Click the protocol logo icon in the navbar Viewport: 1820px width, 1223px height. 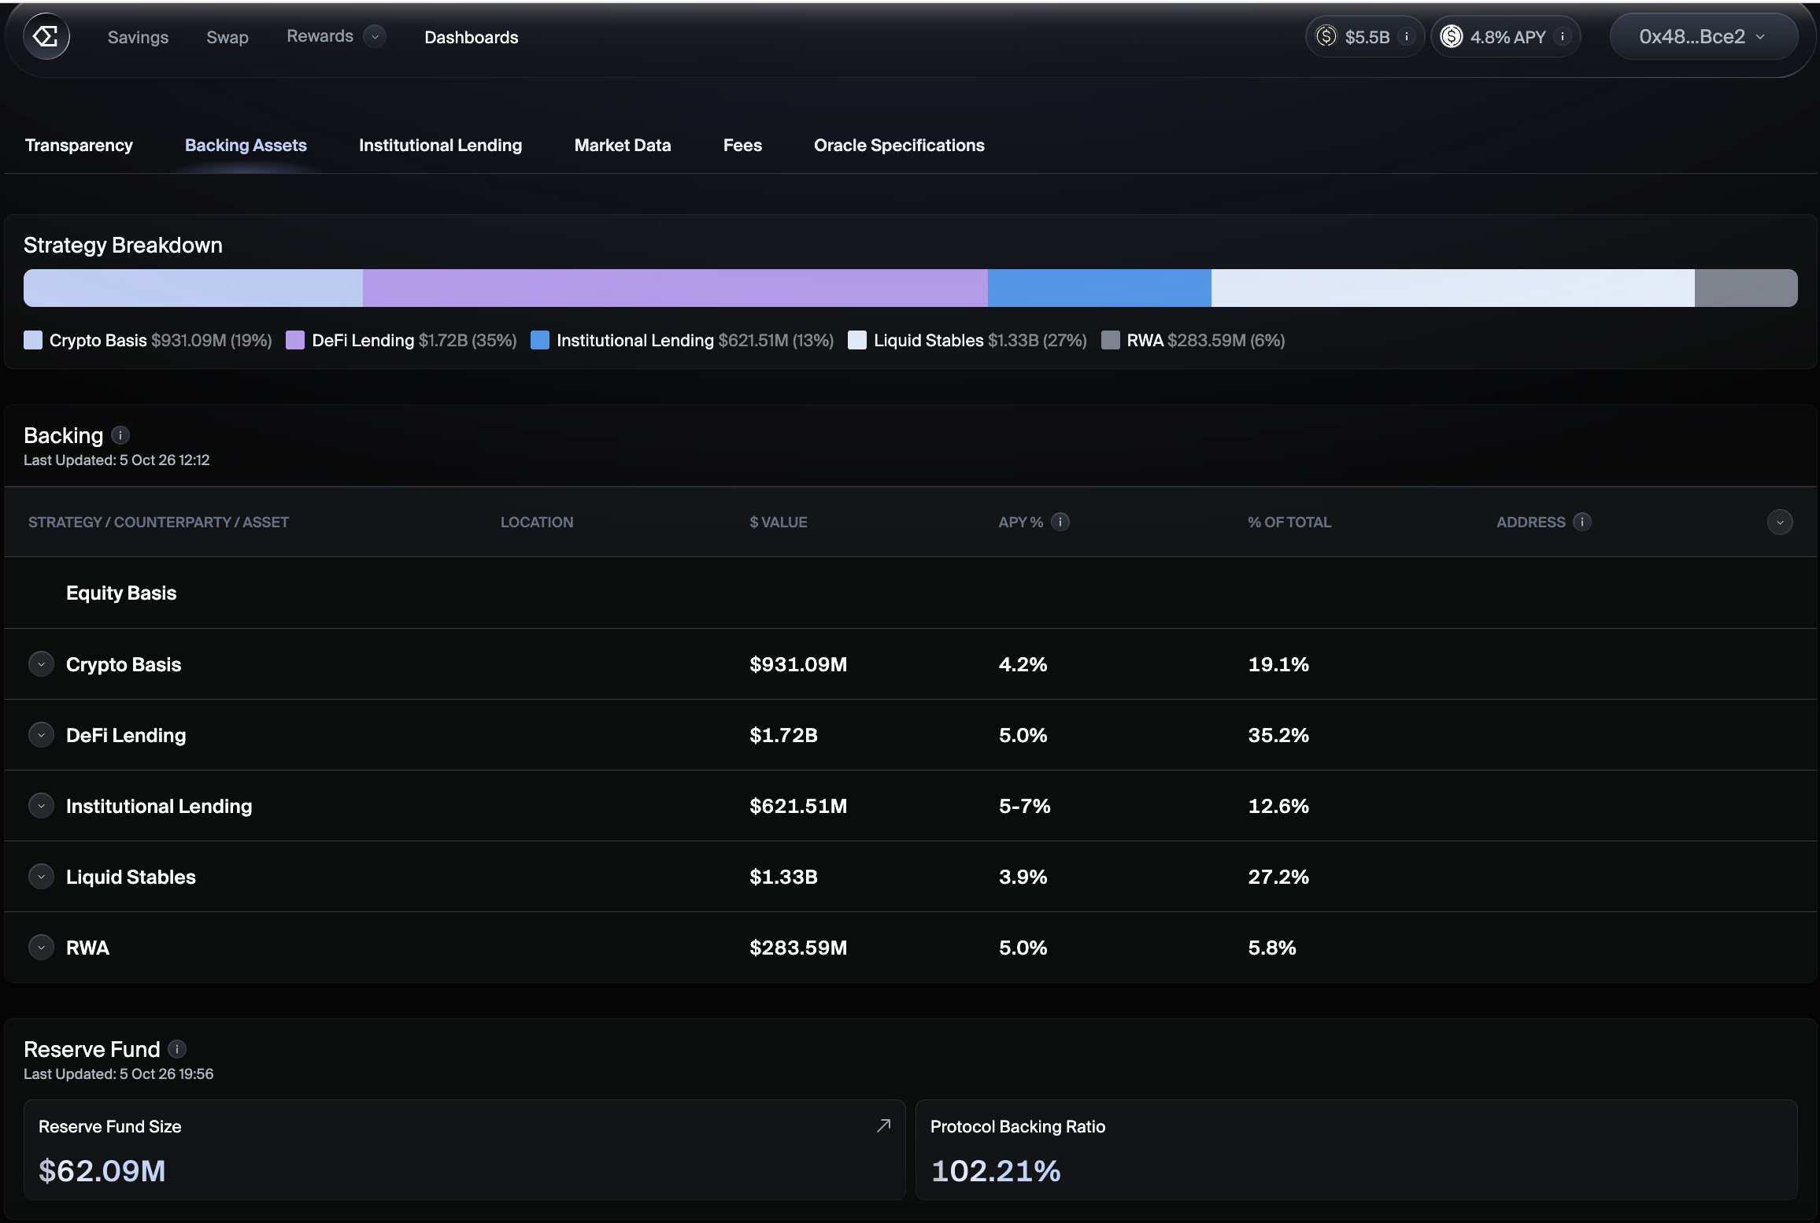point(46,36)
